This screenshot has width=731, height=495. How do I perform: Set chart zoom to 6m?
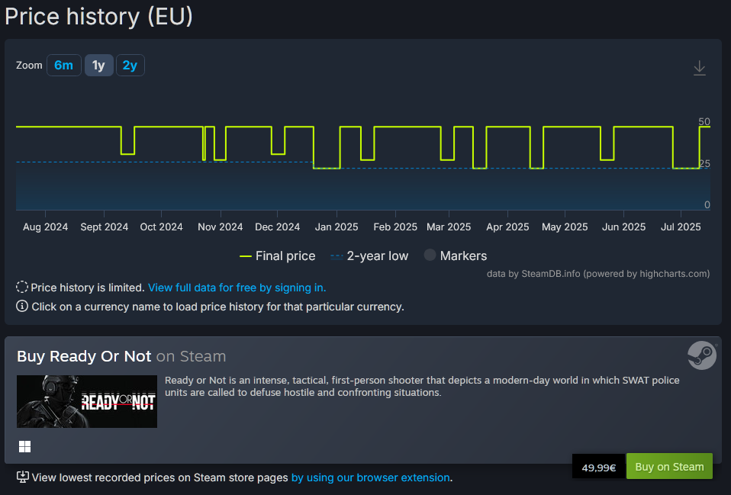[64, 66]
